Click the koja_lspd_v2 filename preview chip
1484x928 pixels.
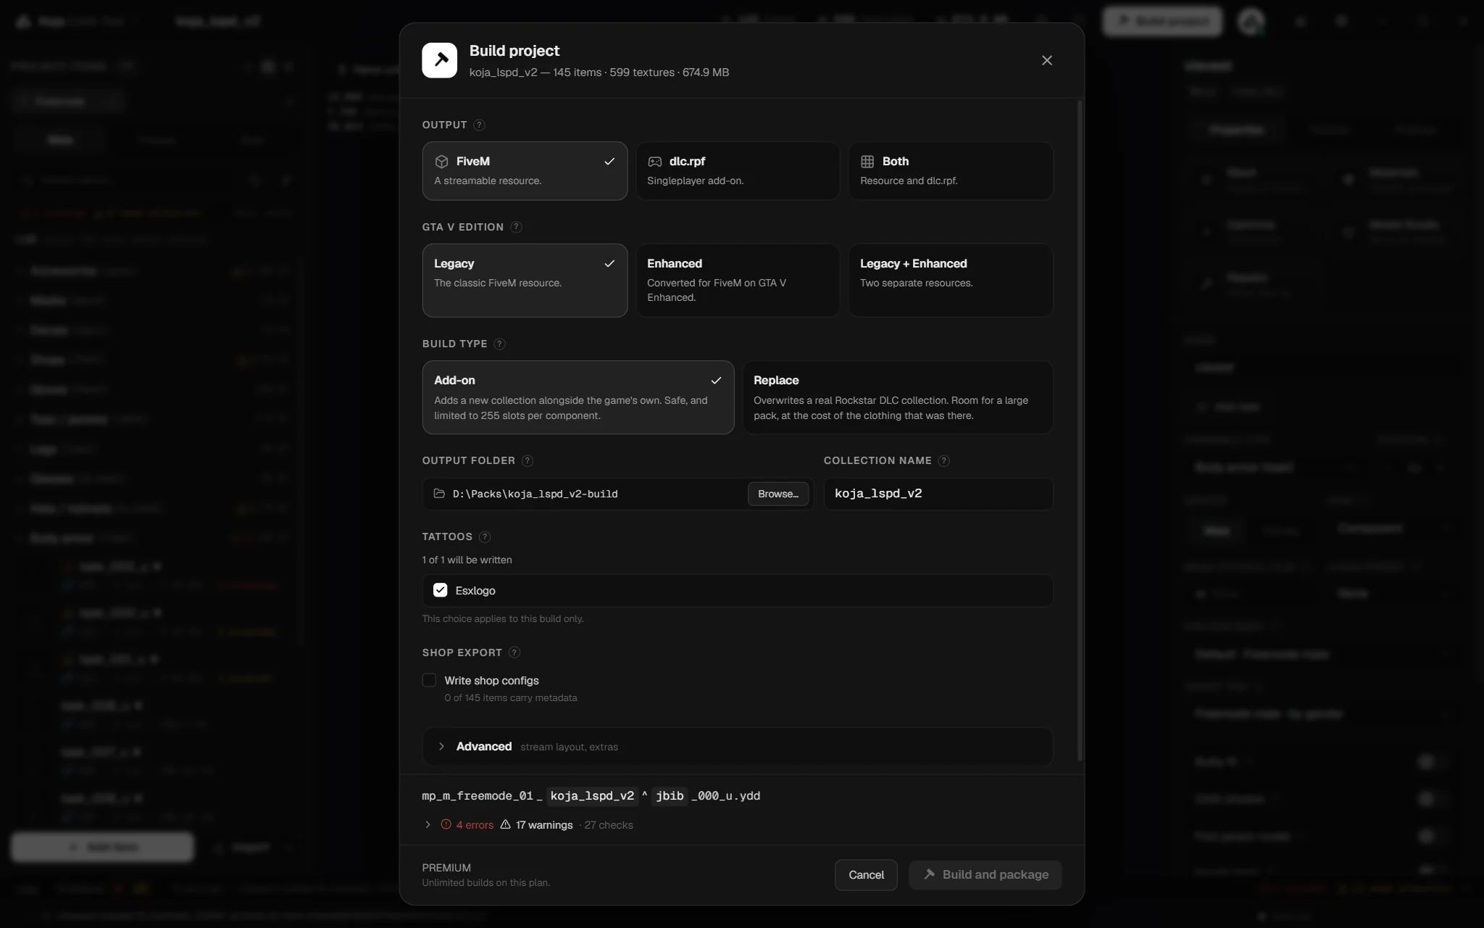click(592, 796)
